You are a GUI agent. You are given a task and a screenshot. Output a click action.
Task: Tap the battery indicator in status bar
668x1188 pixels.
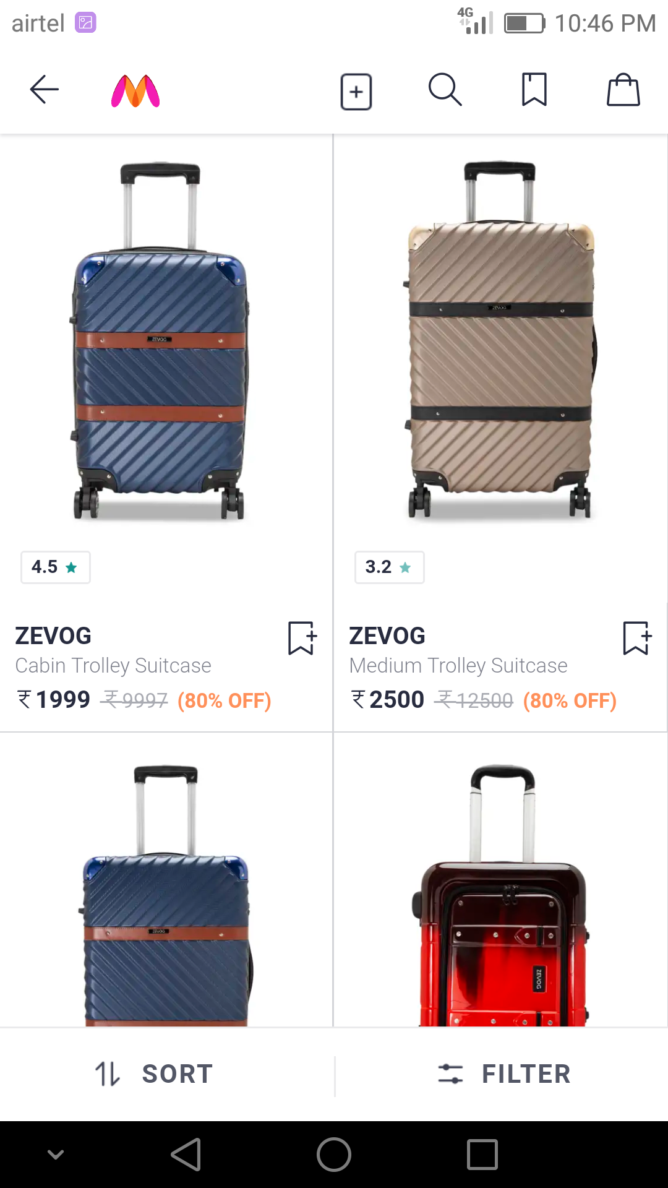pos(523,22)
